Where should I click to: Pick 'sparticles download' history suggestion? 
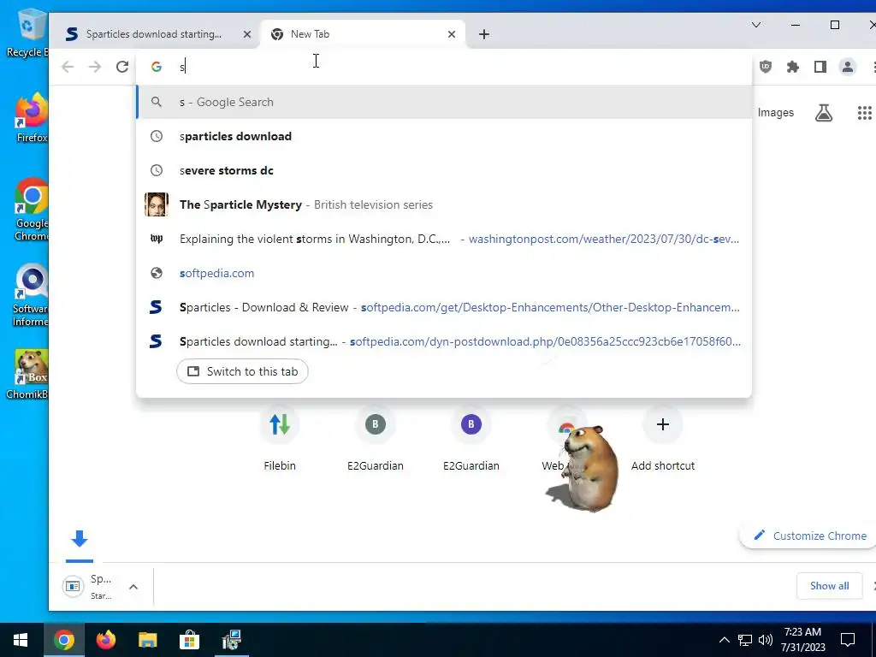pos(444,136)
